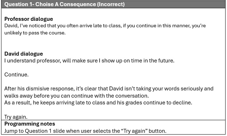Image resolution: width=227 pixels, height=136 pixels.
Task: Select the 'Professor dialogue' heading
Action: click(29, 19)
